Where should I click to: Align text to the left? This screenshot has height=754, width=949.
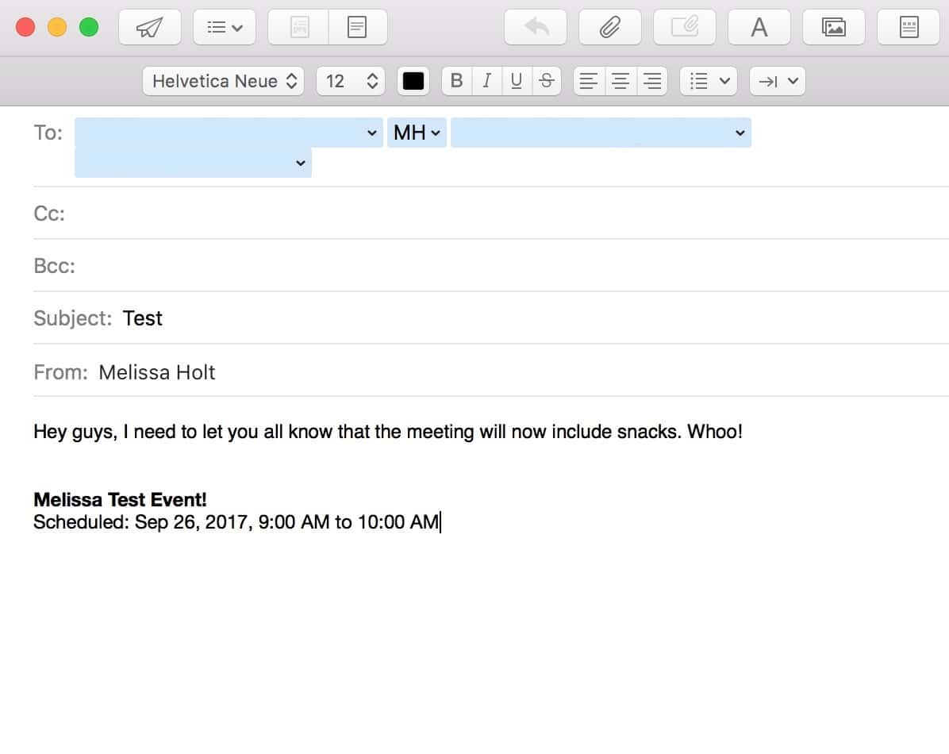coord(588,81)
